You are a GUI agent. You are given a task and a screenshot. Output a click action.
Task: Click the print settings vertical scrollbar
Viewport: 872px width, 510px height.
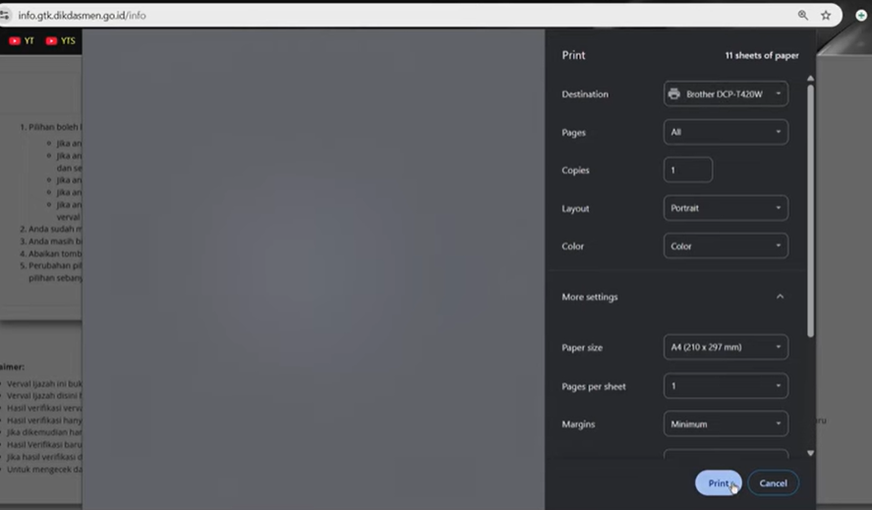pyautogui.click(x=810, y=206)
